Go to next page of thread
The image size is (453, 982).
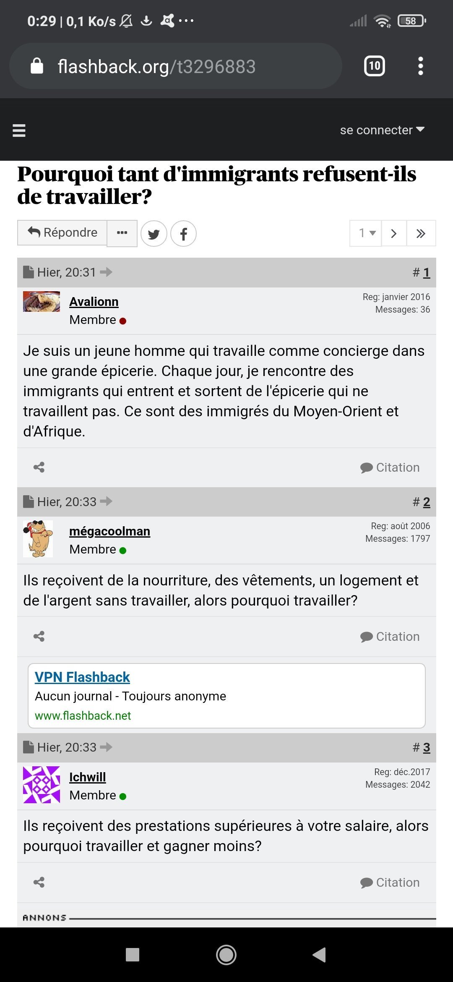click(x=394, y=233)
